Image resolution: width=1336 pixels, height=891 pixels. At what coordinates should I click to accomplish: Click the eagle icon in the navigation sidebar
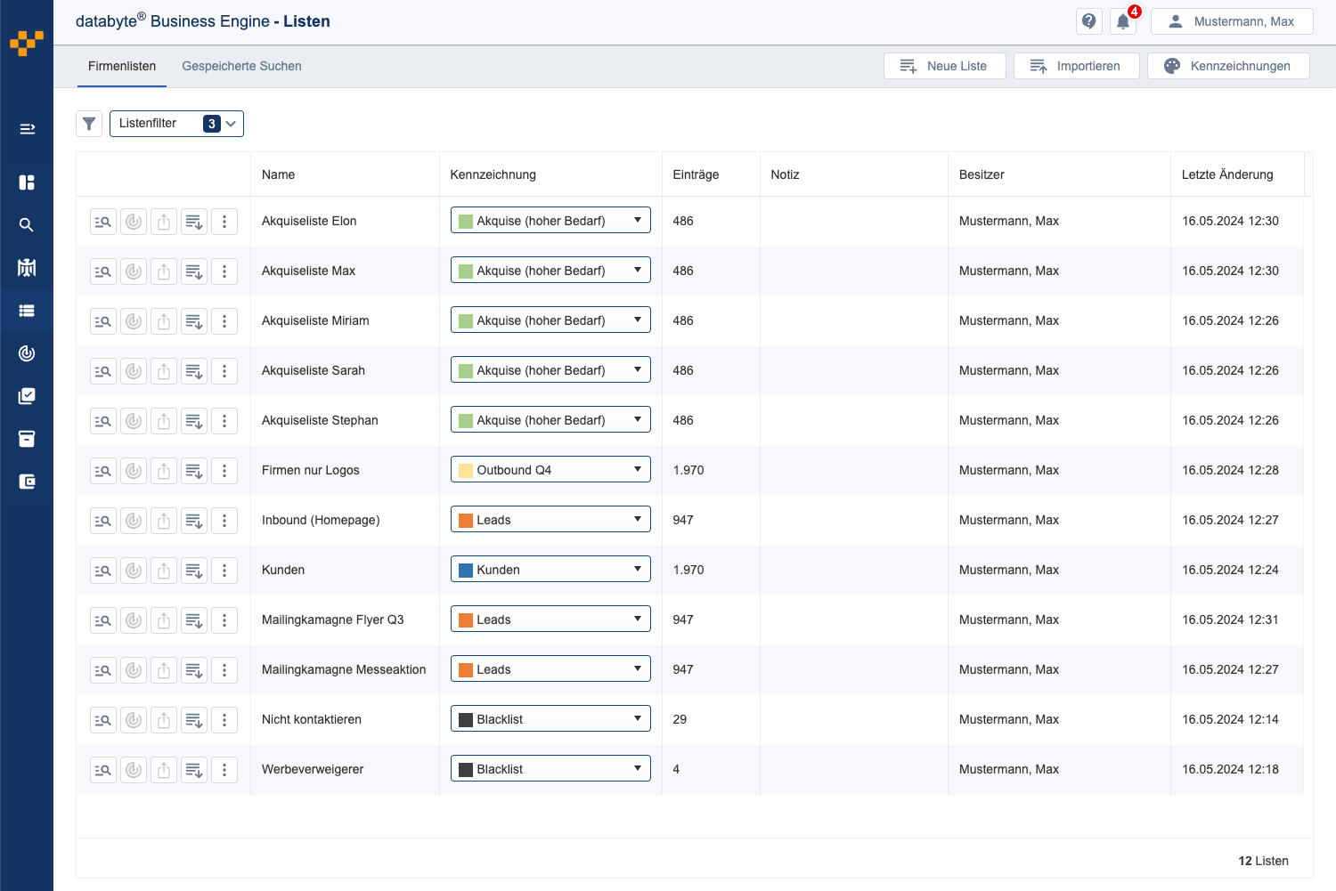click(27, 267)
